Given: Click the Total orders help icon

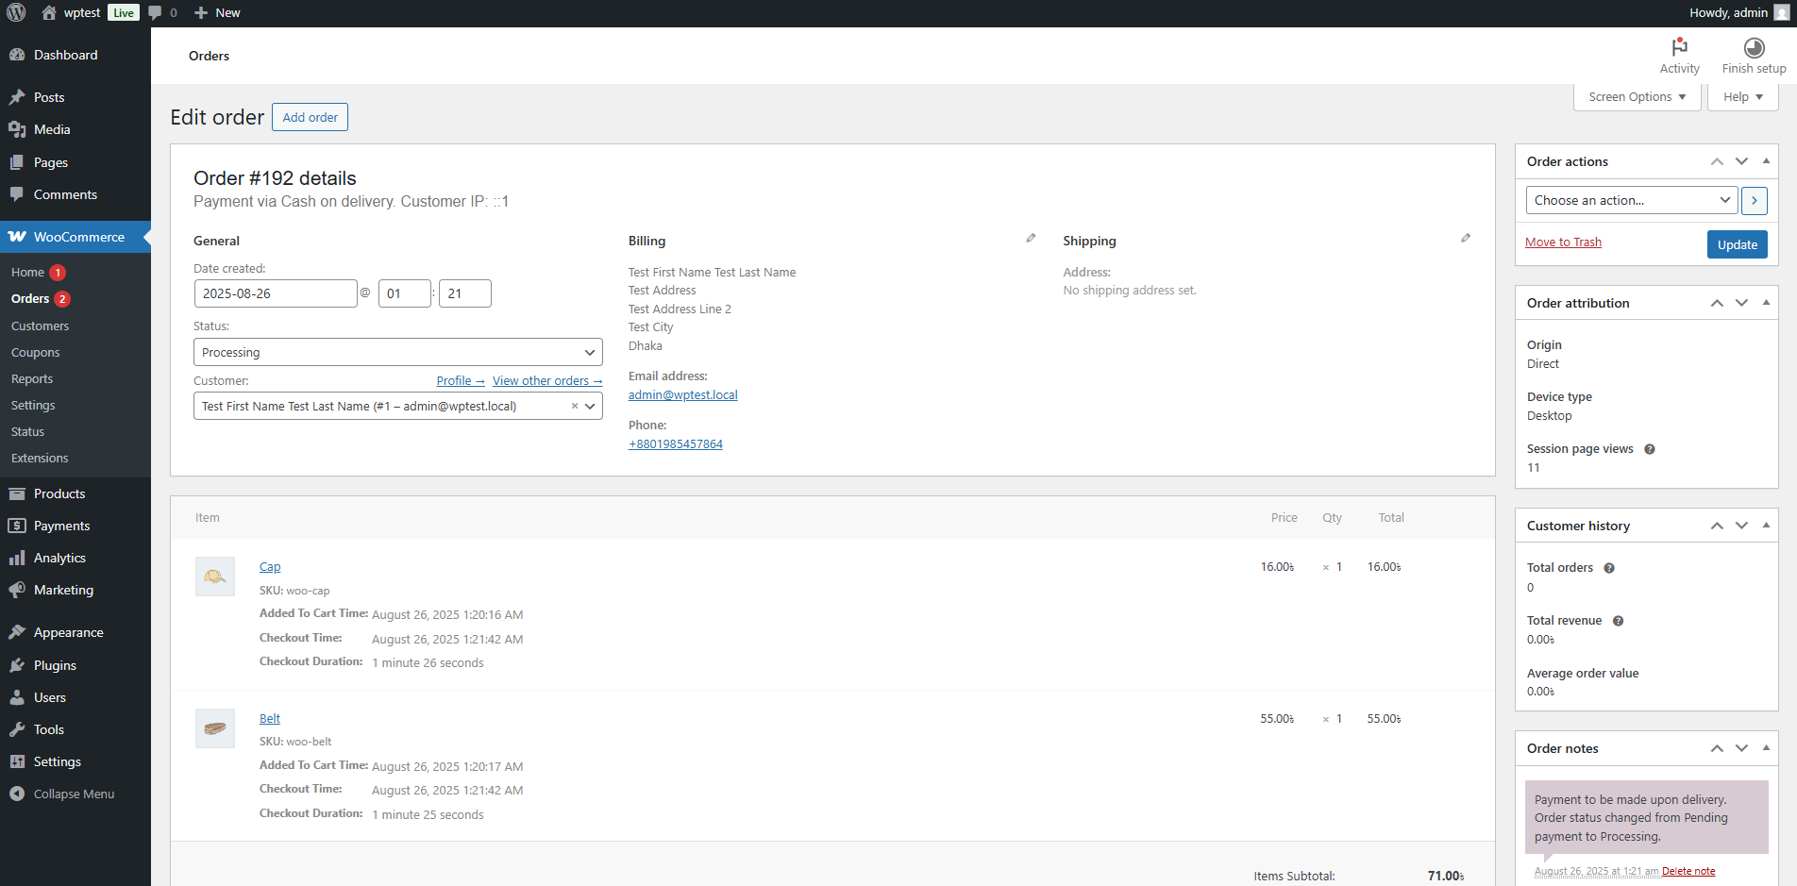Looking at the screenshot, I should tap(1609, 568).
